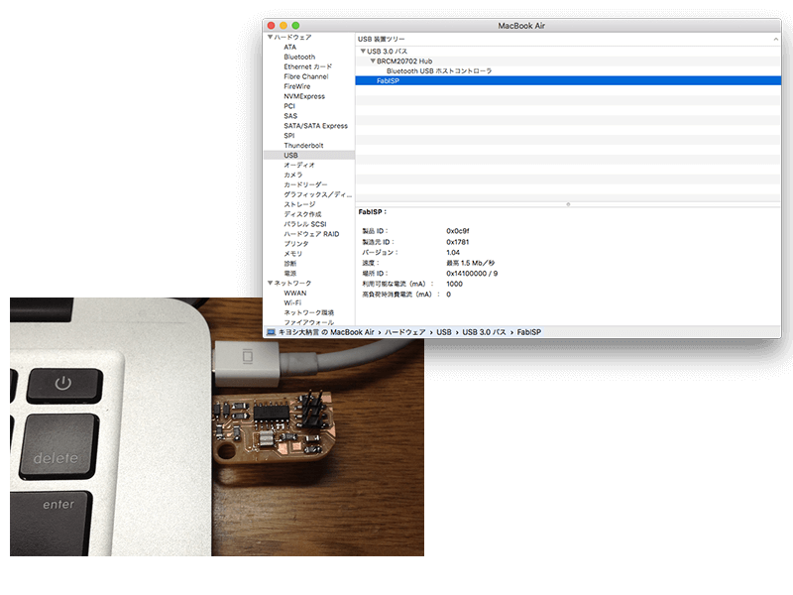Screen dimensions: 793x595
Task: Select 電源 in hardware list
Action: 290,274
